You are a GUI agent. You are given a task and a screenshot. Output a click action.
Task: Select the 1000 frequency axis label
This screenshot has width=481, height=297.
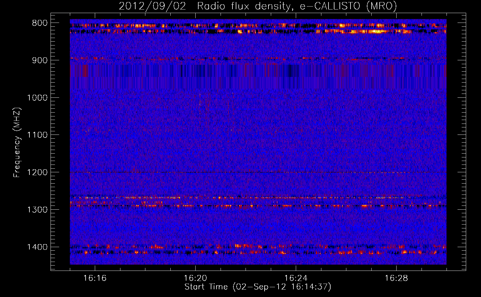coord(37,98)
